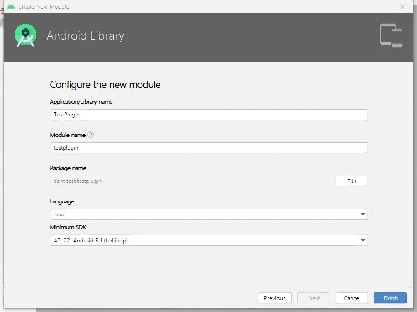Click the phone and tablet icon top right

point(391,35)
